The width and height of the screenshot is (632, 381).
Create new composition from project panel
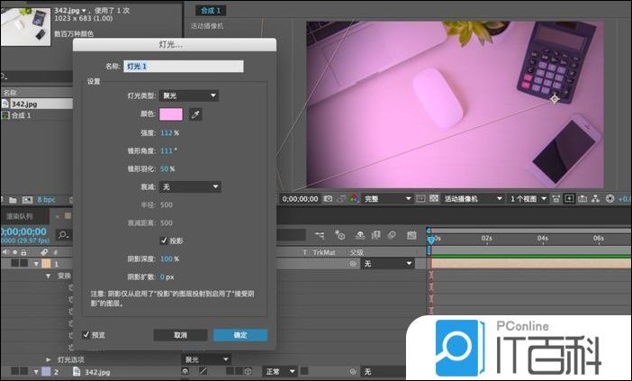[x=27, y=200]
